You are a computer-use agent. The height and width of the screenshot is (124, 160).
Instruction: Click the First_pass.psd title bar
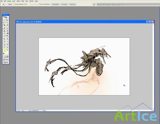[x=81, y=22]
